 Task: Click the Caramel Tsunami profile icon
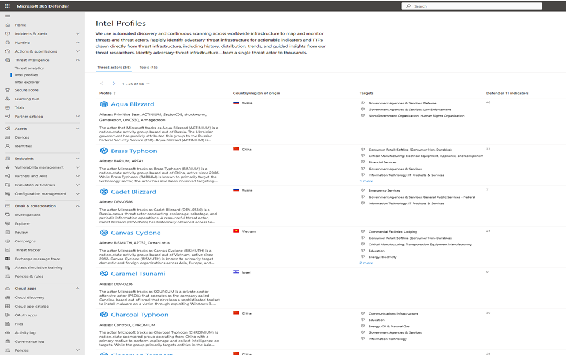(104, 274)
